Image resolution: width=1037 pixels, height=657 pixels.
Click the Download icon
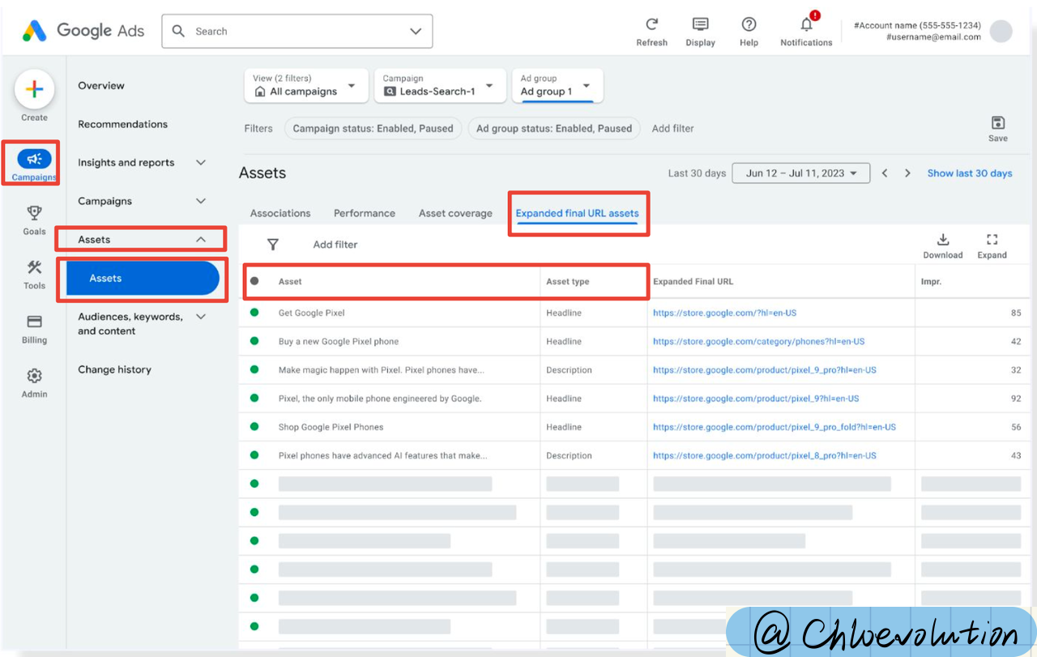[x=943, y=240]
